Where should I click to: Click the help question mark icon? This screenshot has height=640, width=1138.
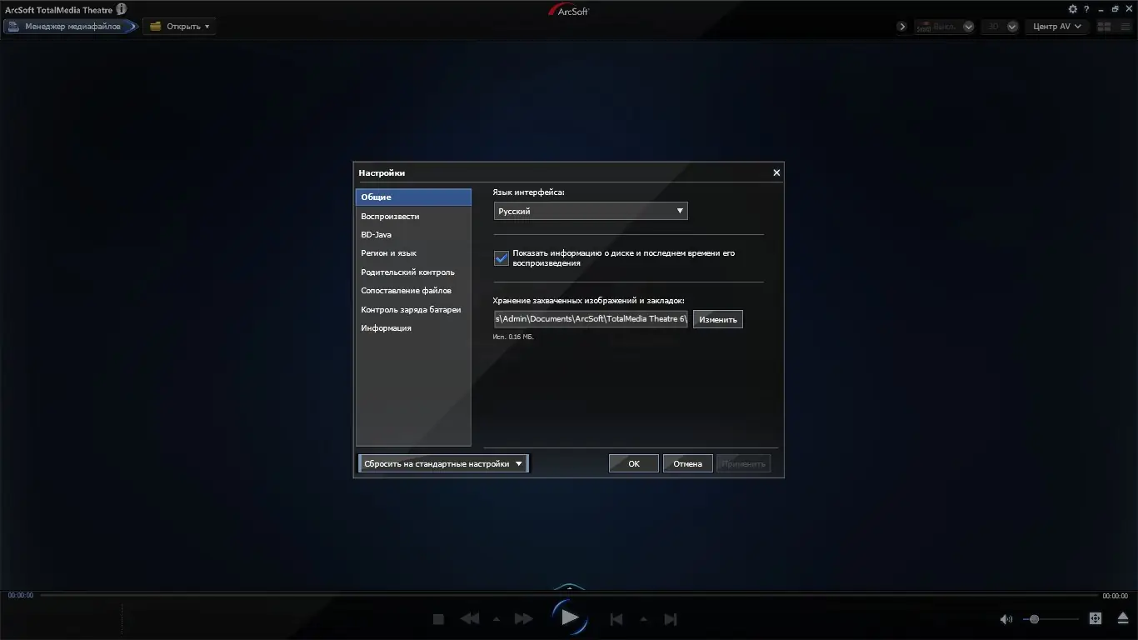click(1086, 9)
